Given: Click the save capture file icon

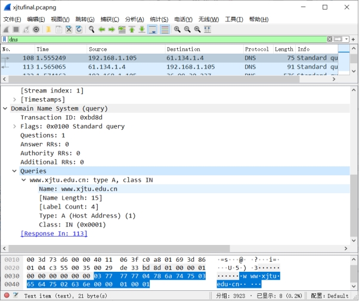Looking at the screenshot, I should pyautogui.click(x=58, y=29).
